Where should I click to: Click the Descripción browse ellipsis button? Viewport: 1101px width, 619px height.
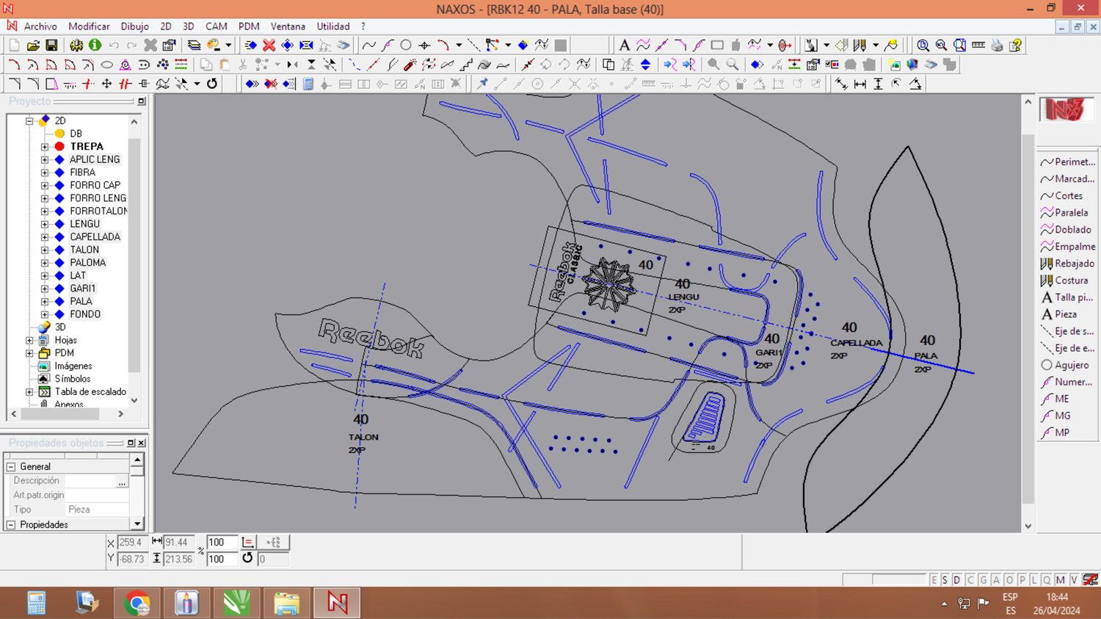(122, 482)
